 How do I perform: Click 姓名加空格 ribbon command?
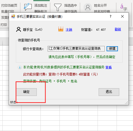pyautogui.click(x=102, y=11)
